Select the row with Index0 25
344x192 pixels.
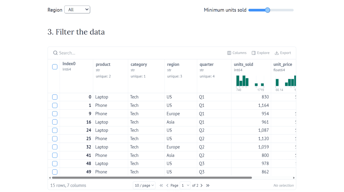pos(55,138)
